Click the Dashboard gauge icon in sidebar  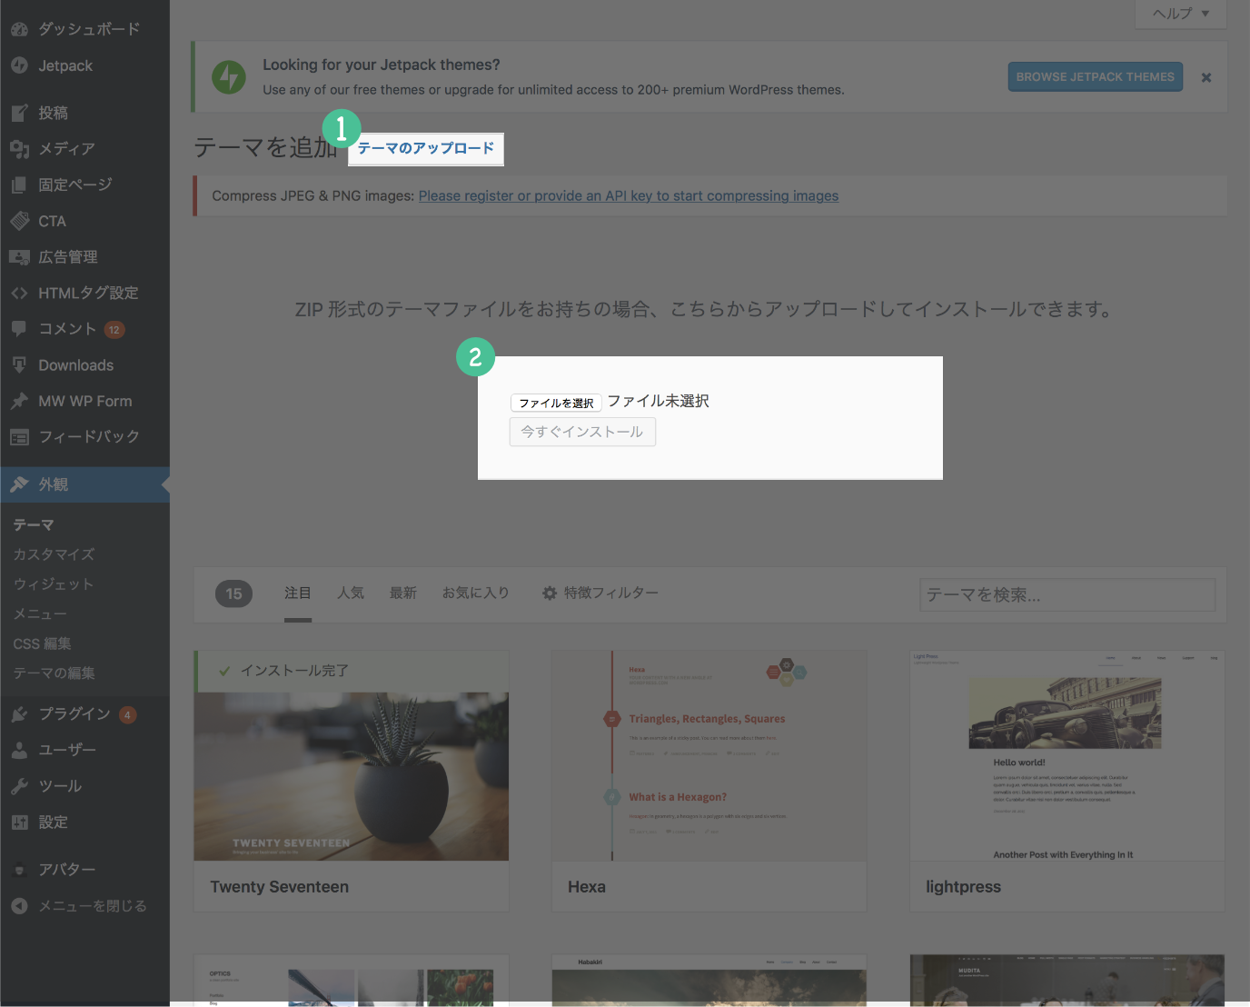[19, 29]
